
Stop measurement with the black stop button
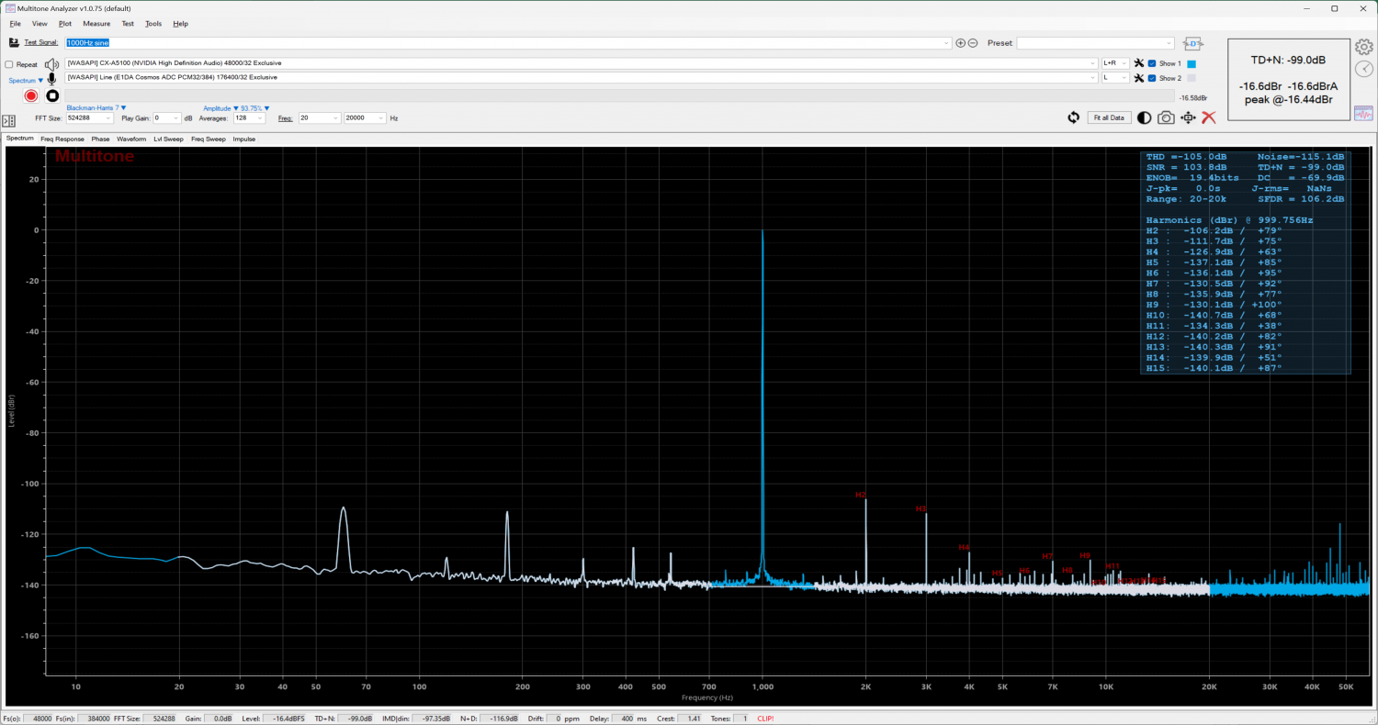pyautogui.click(x=52, y=95)
